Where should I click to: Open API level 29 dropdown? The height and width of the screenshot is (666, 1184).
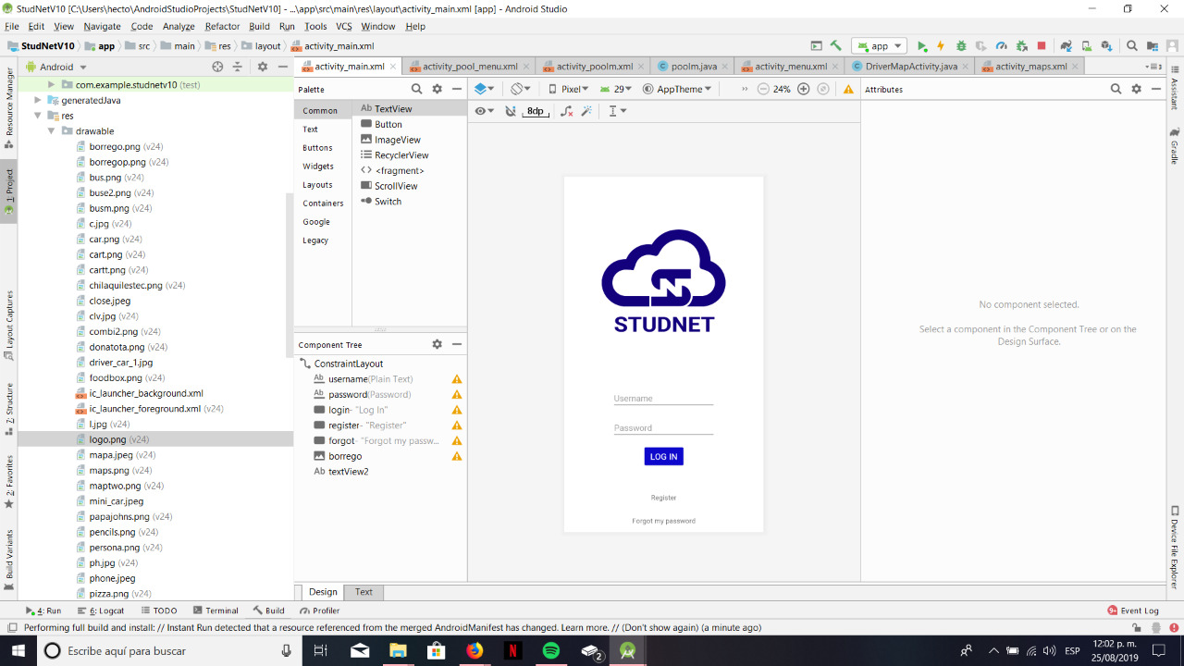tap(615, 89)
